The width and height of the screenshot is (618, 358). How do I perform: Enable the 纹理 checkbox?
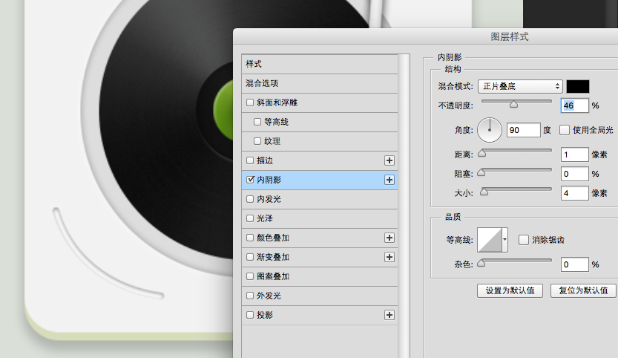click(257, 141)
